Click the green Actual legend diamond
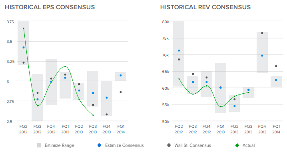The height and width of the screenshot is (155, 287). pyautogui.click(x=237, y=145)
